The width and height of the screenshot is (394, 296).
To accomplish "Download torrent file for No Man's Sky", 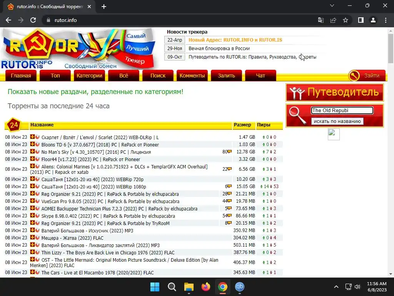I will [32, 151].
